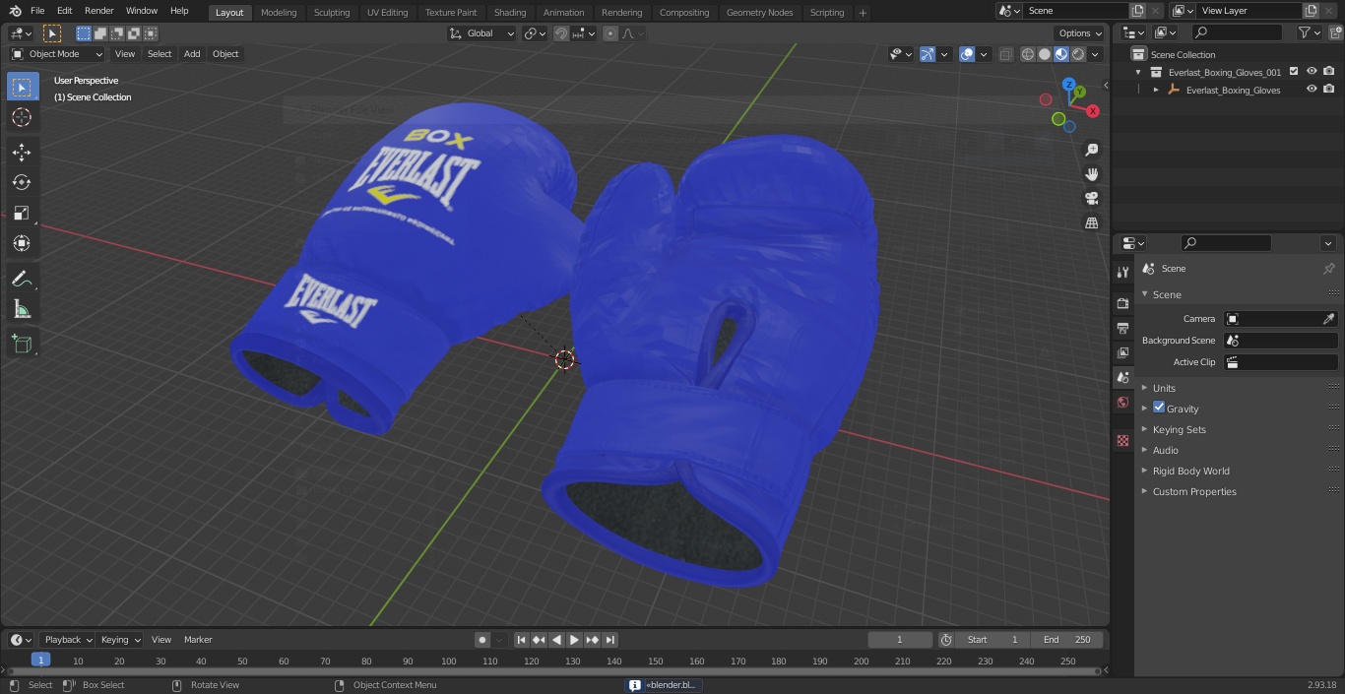Switch to the UV Editing workspace tab
Screen dimensions: 1345x694
pos(387,13)
